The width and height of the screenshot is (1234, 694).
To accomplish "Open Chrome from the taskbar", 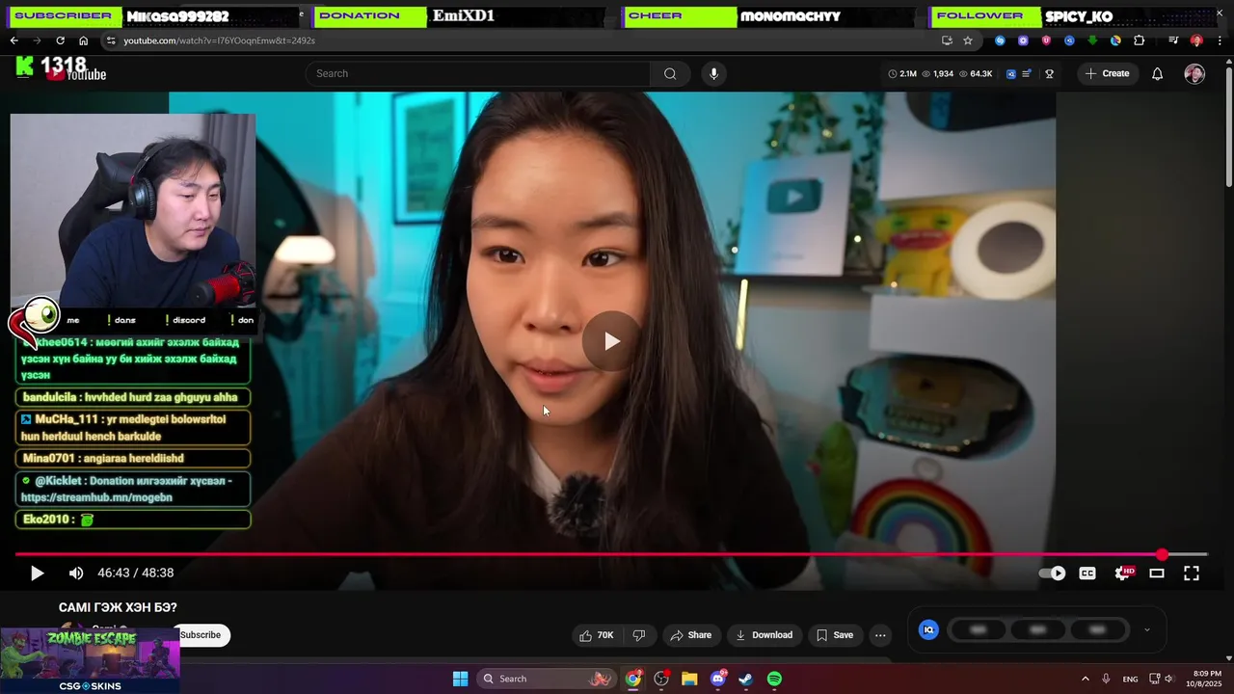I will point(633,679).
